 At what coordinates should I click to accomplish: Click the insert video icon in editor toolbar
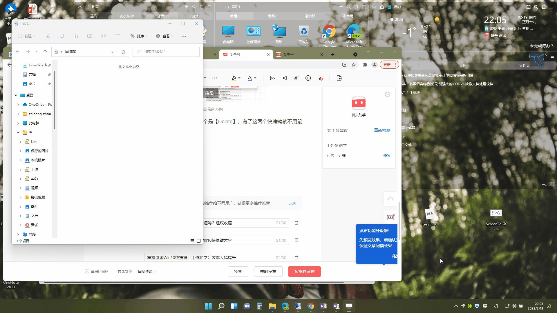pos(284,78)
